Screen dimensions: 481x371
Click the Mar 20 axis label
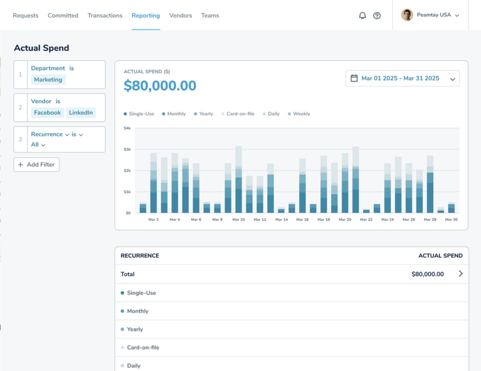[345, 220]
